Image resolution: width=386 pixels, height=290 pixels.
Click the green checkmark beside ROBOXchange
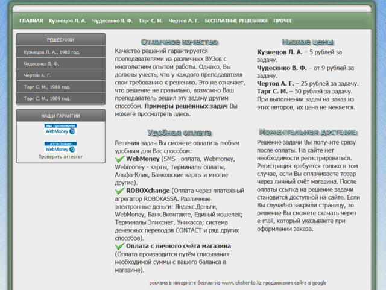point(119,191)
